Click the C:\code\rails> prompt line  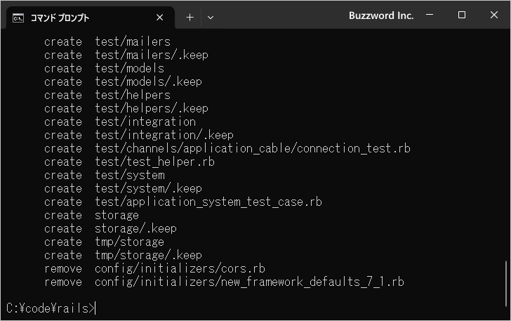pyautogui.click(x=49, y=308)
